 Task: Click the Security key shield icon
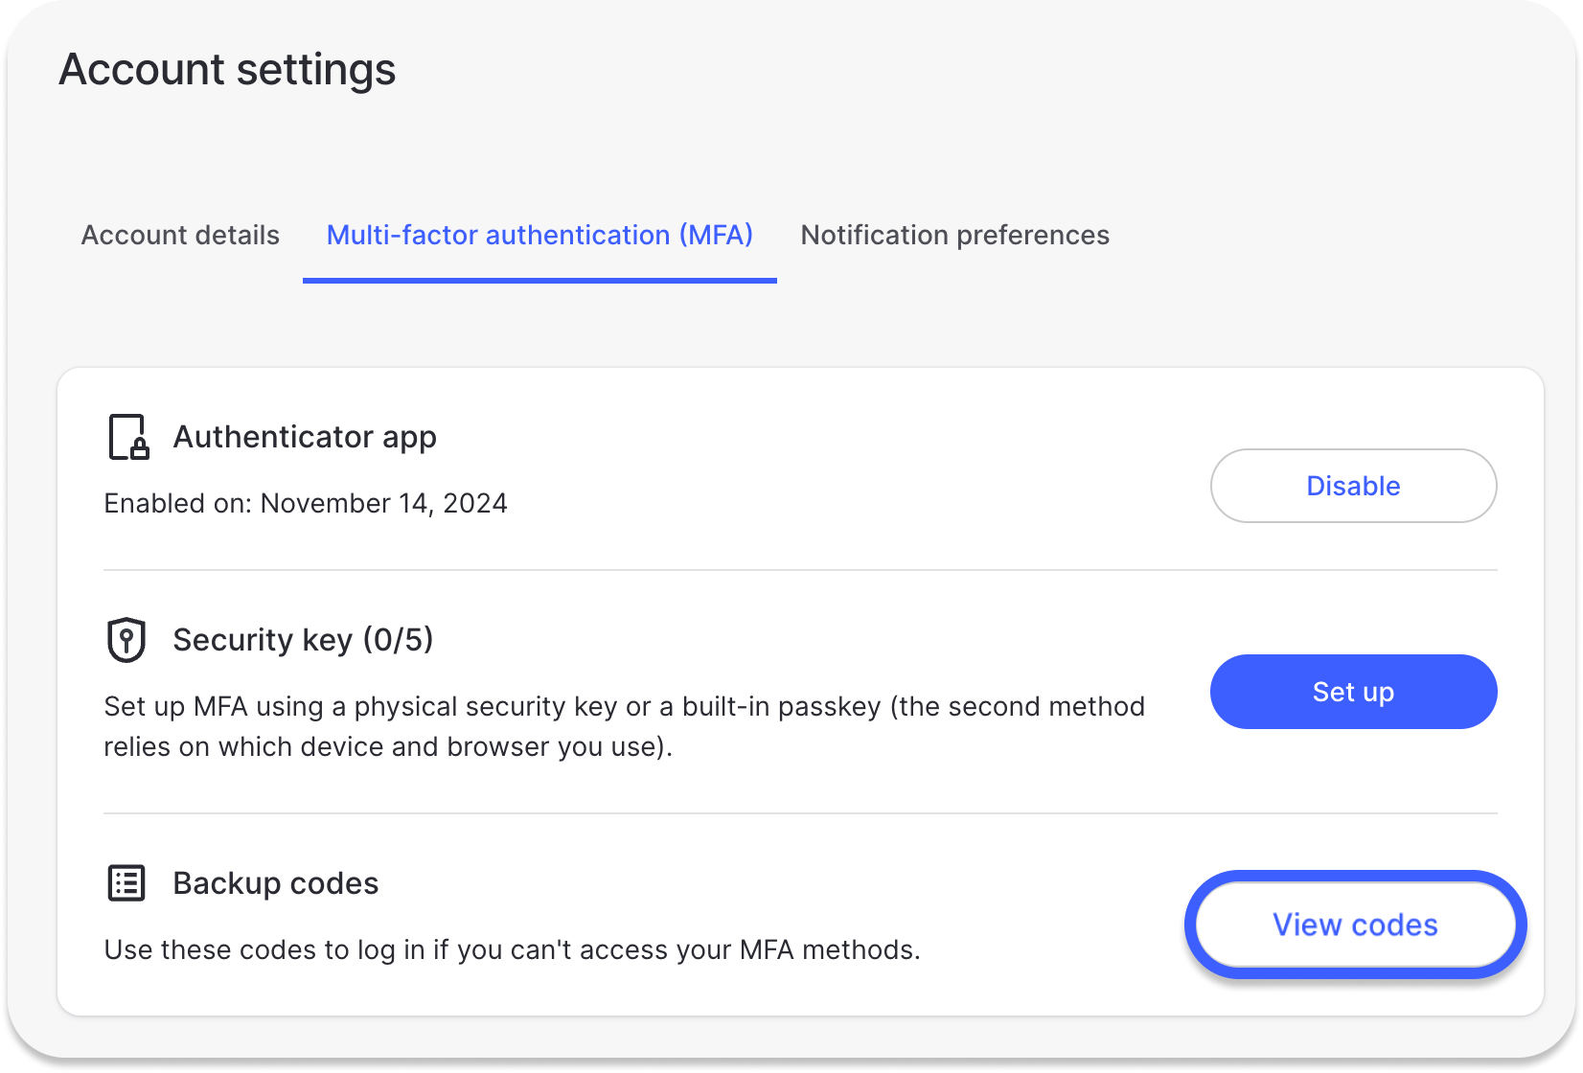coord(126,640)
